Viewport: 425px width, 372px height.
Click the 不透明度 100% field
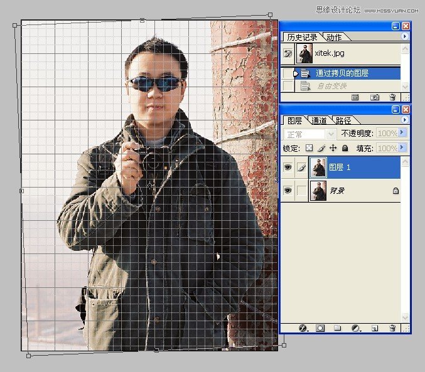coord(387,133)
